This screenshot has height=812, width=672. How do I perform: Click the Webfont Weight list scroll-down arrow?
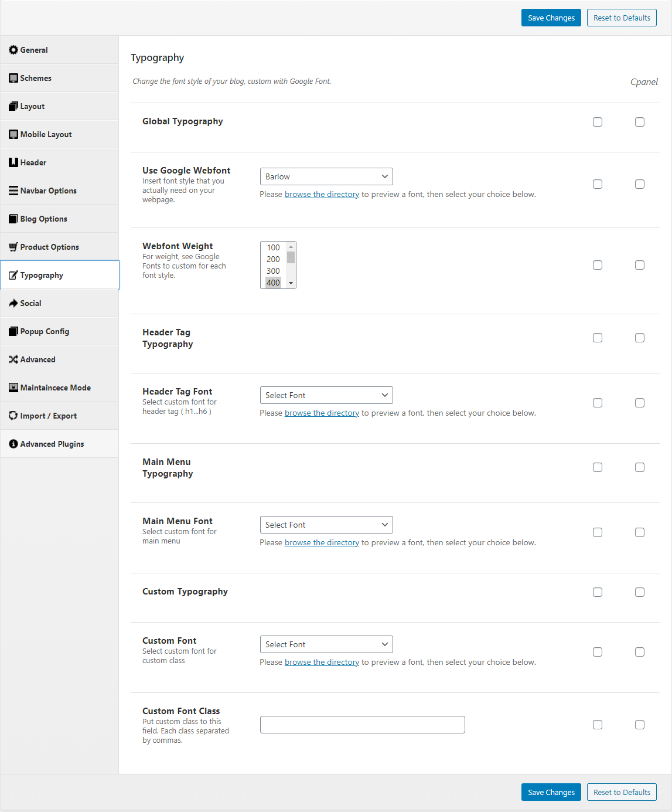pyautogui.click(x=291, y=283)
